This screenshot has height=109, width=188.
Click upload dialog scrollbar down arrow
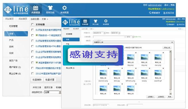[x=170, y=94]
